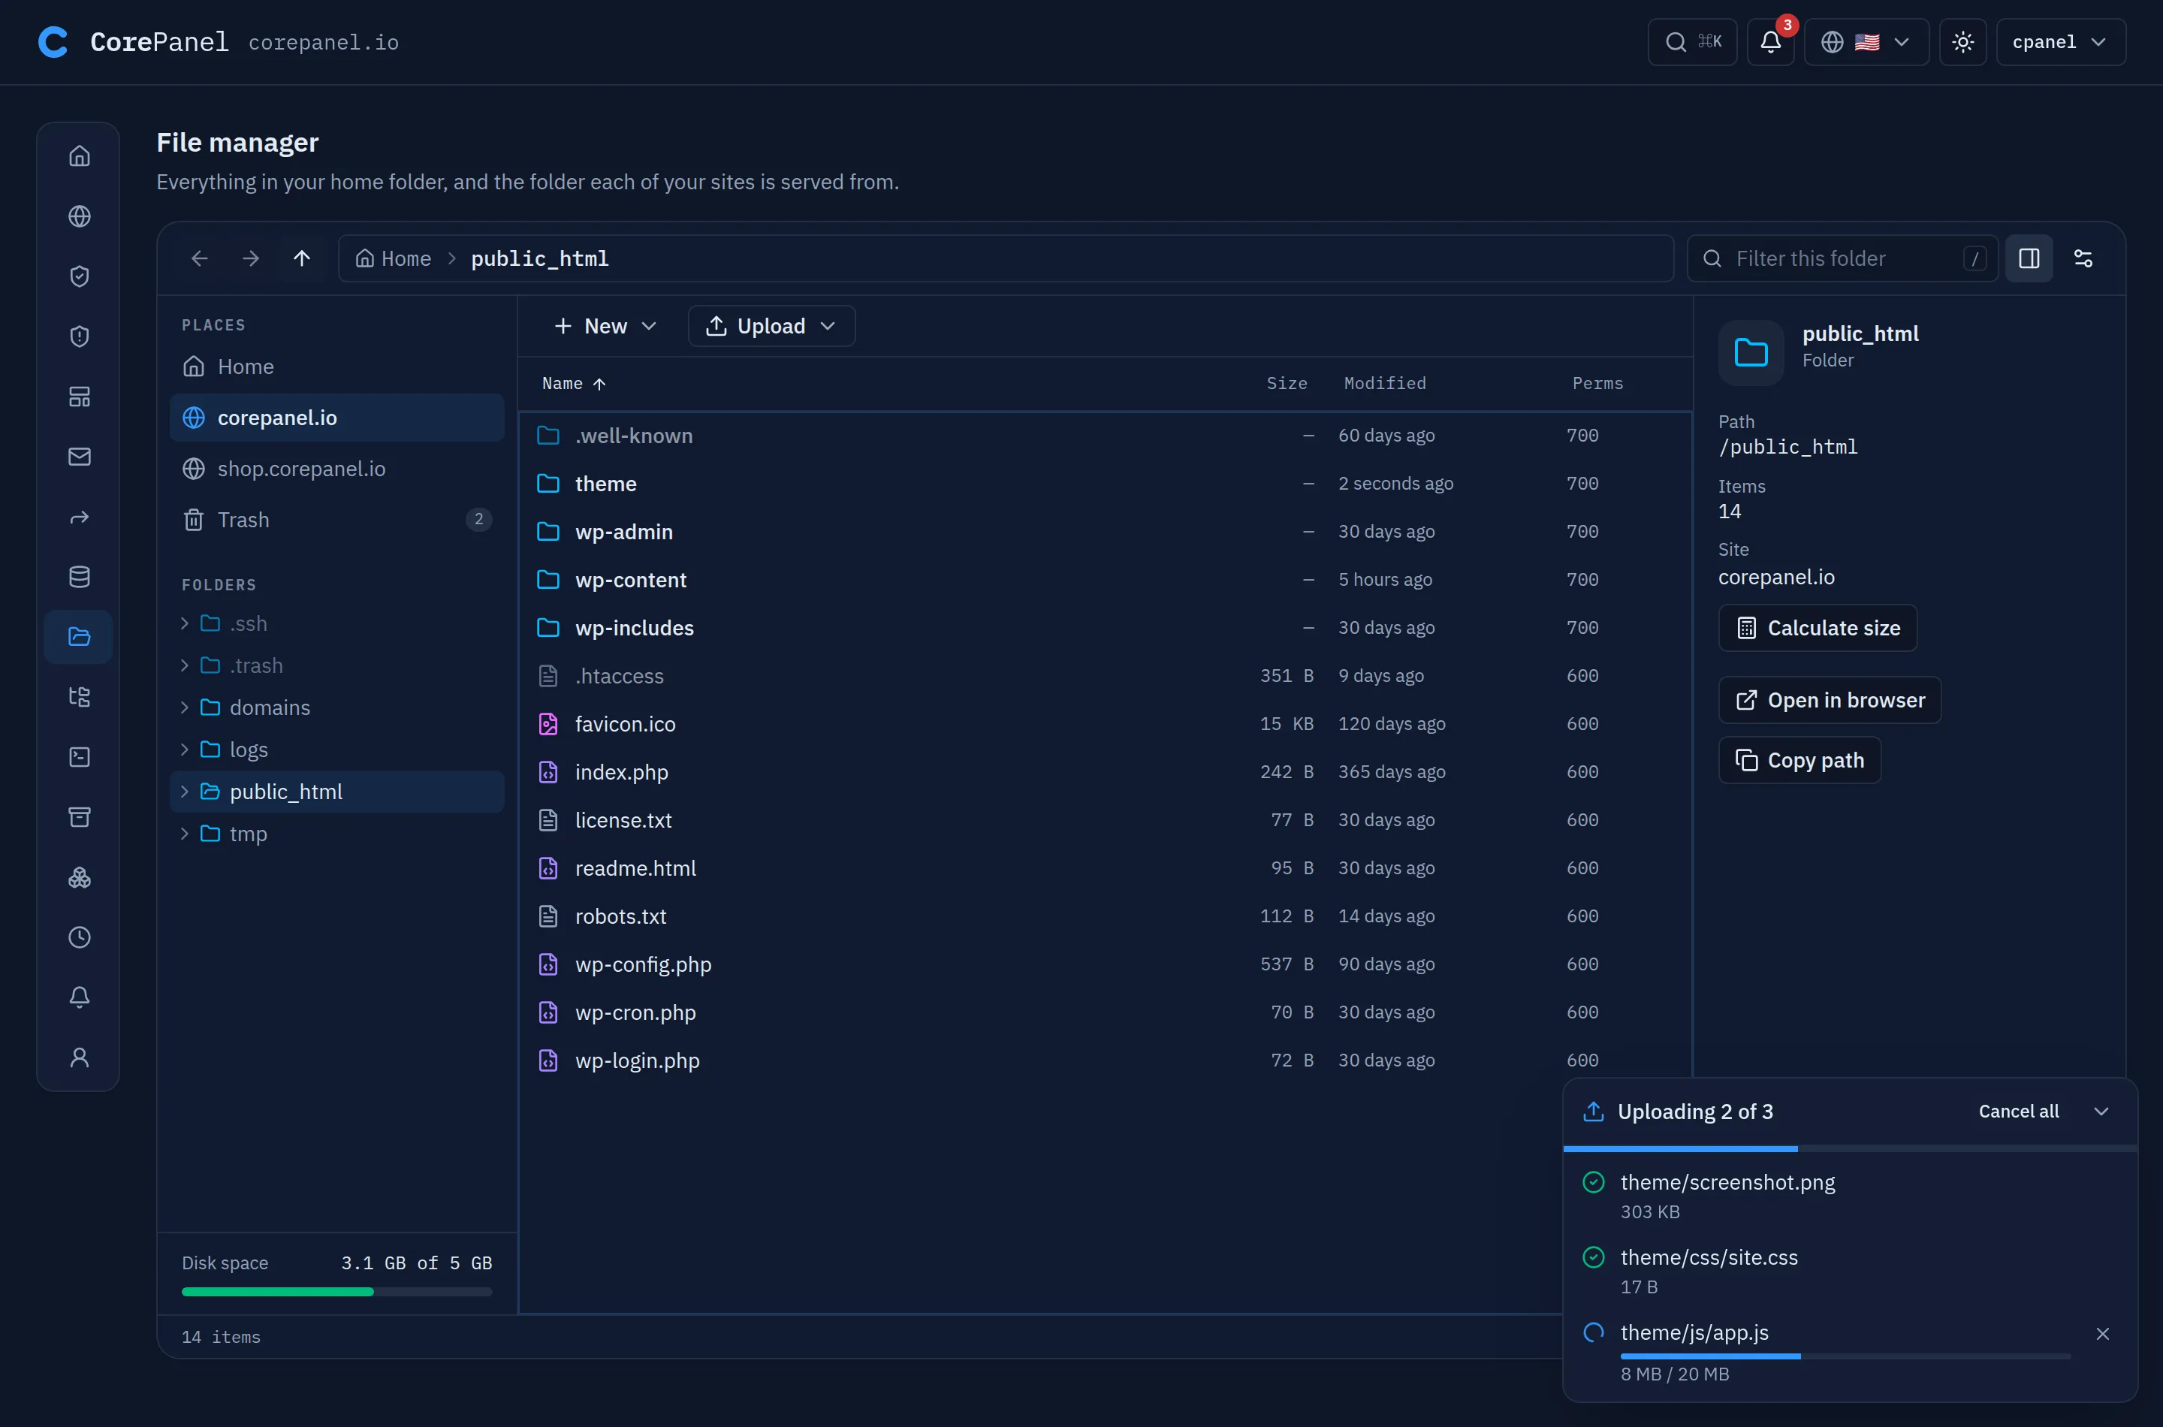2163x1427 pixels.
Task: Open the New dropdown
Action: tap(605, 326)
